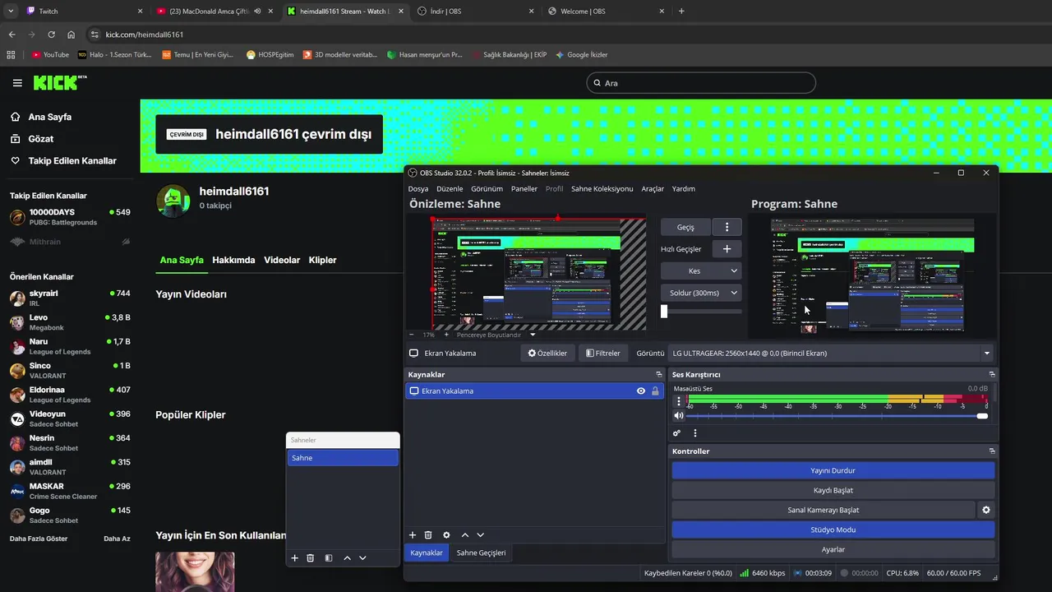The width and height of the screenshot is (1052, 592).
Task: Open Videolar tab on Kick channel
Action: coord(282,260)
